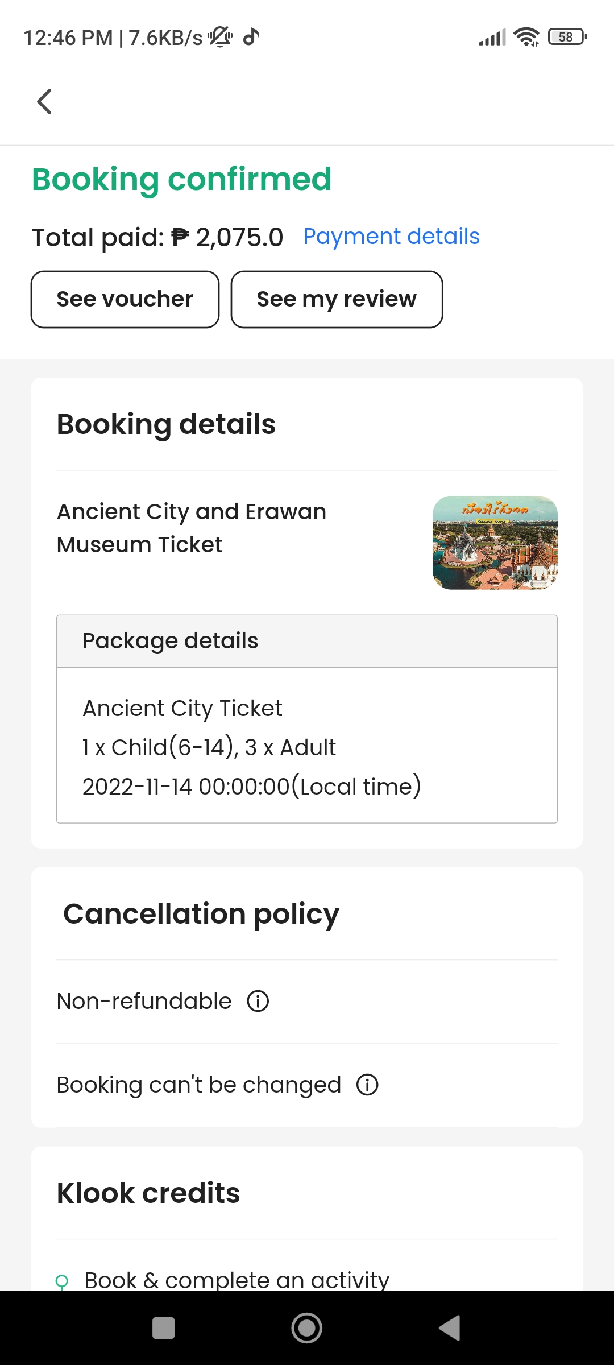614x1365 pixels.
Task: Tap the battery indicator icon
Action: (567, 37)
